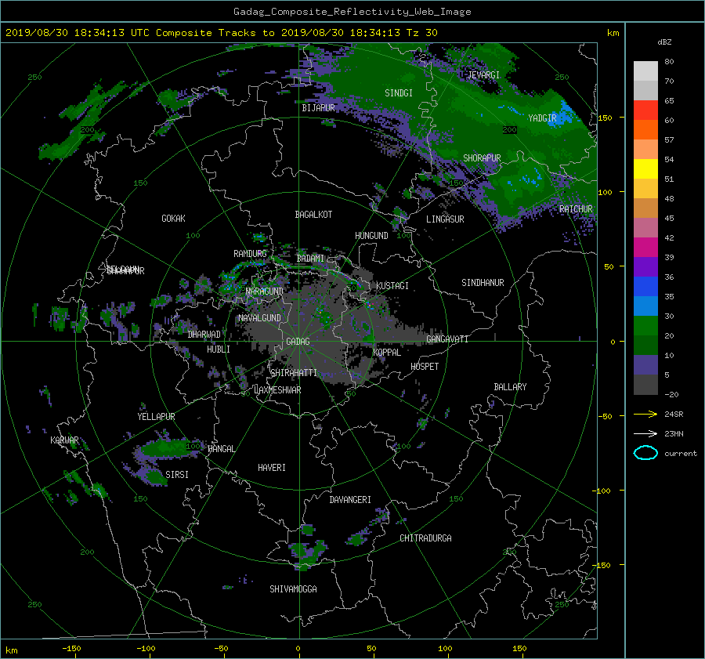The image size is (705, 659).
Task: Click the km unit label in header
Action: 613,33
